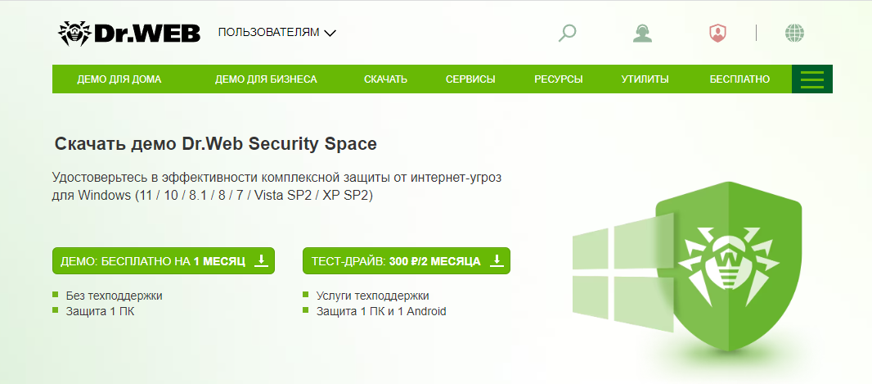Image resolution: width=872 pixels, height=384 pixels.
Task: Click the Скачать демо Dr.Web Security Space heading
Action: click(x=216, y=144)
